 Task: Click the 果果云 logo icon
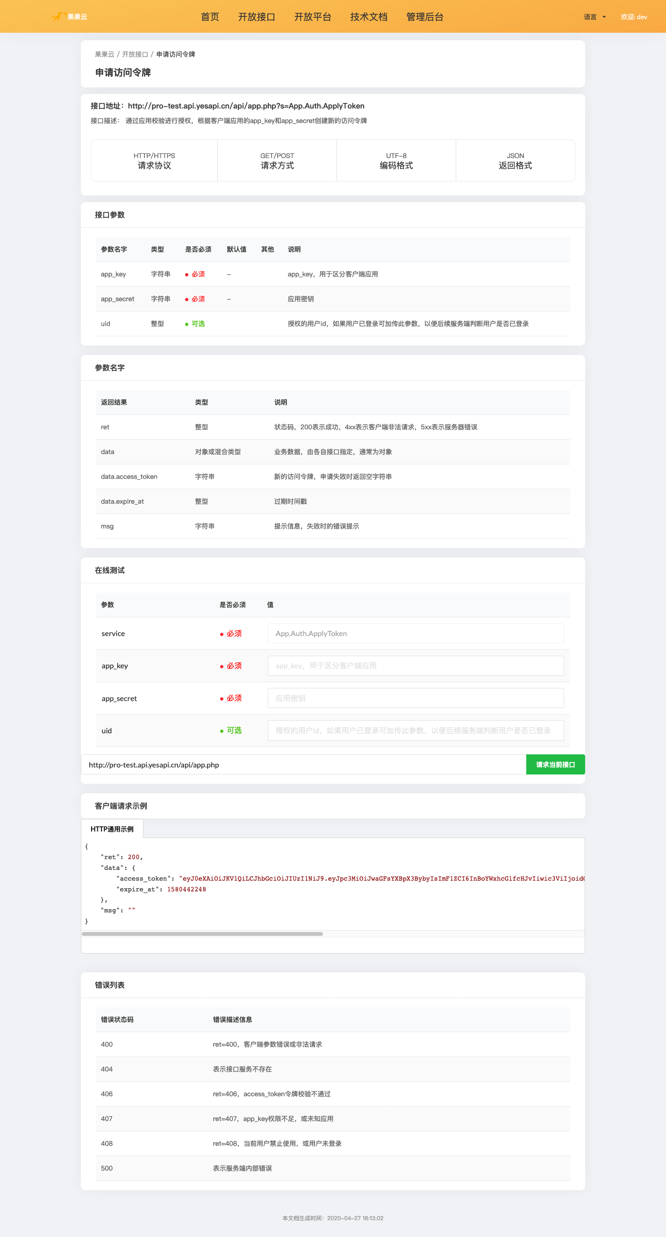(x=58, y=16)
